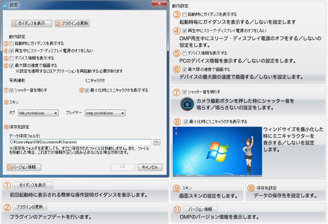The height and width of the screenshot is (224, 328).
Task: Uncheck 再生中にスリープ・ディスプレイ電源のオフをしない in the dialog
Action: 12,51
